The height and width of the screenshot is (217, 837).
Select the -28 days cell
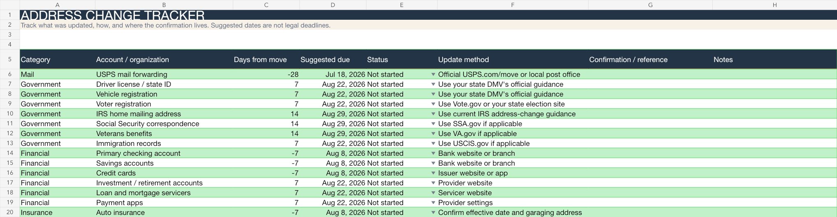point(266,74)
